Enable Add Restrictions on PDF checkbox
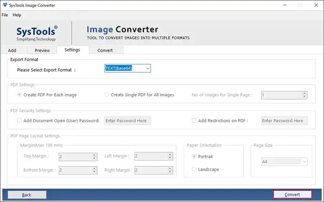 (194, 120)
